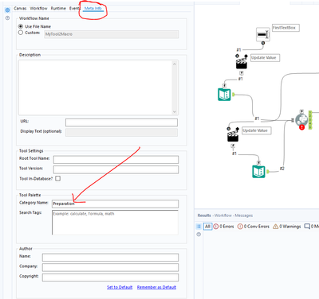Click the Copyright field
Image resolution: width=319 pixels, height=299 pixels.
pyautogui.click(x=110, y=278)
